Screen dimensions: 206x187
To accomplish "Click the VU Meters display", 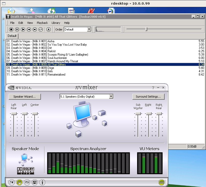I will tap(150, 163).
